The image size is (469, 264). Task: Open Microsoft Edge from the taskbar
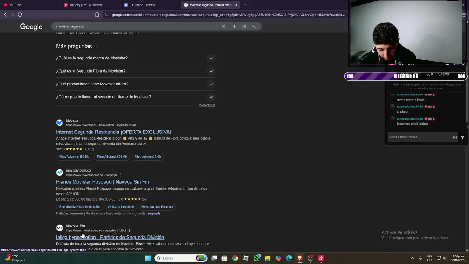289,258
